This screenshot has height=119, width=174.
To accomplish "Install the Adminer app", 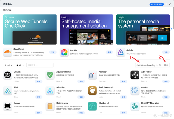I will (x=123, y=81).
